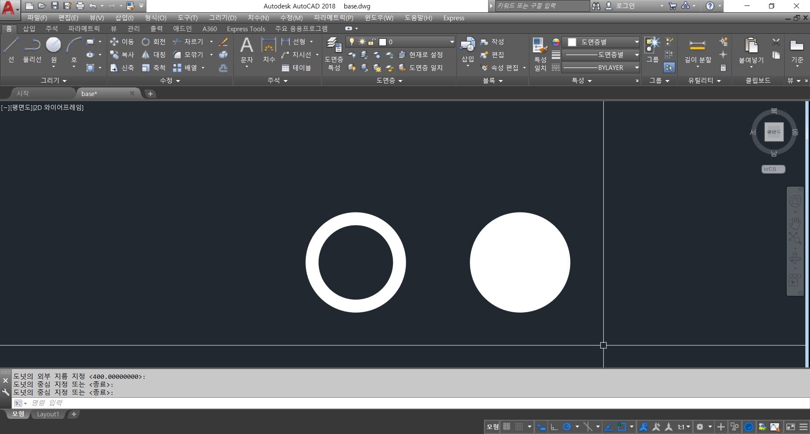Image resolution: width=810 pixels, height=434 pixels.
Task: Click the 대칭 (Mirror) tool
Action: pyautogui.click(x=154, y=55)
